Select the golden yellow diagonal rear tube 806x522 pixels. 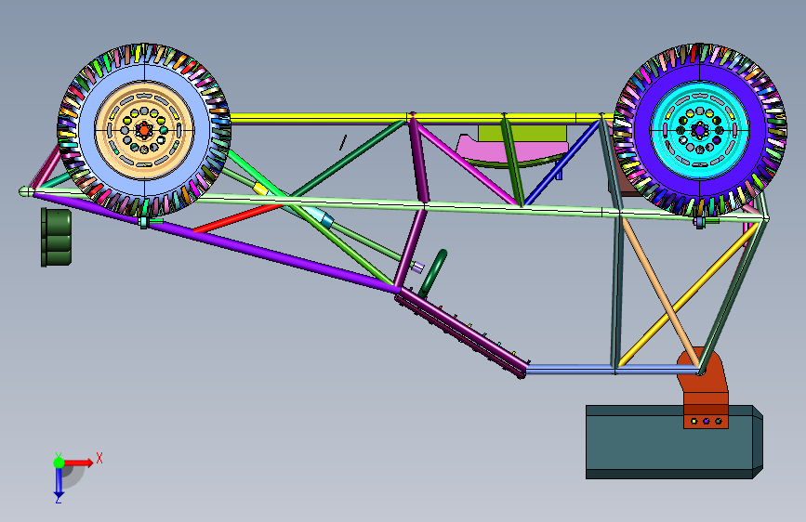pyautogui.click(x=689, y=294)
